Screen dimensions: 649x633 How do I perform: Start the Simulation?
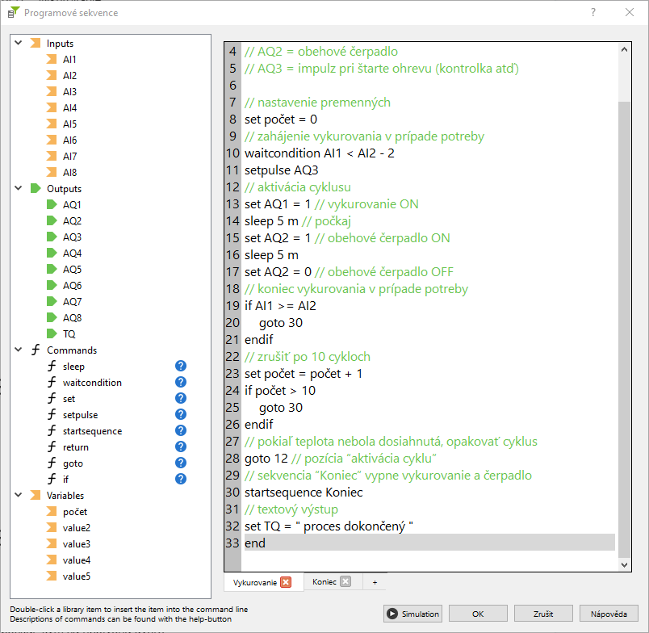tap(413, 614)
